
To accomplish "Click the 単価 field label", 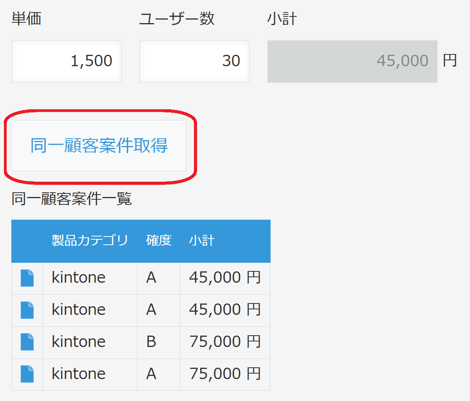I will (26, 18).
